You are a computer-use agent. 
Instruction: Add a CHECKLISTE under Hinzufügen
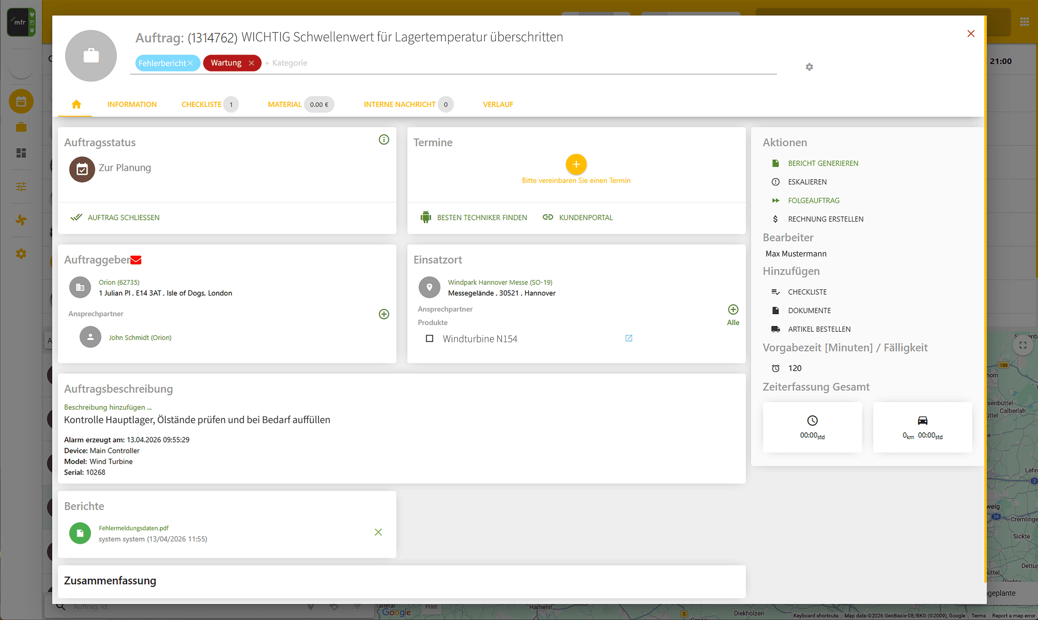798,292
